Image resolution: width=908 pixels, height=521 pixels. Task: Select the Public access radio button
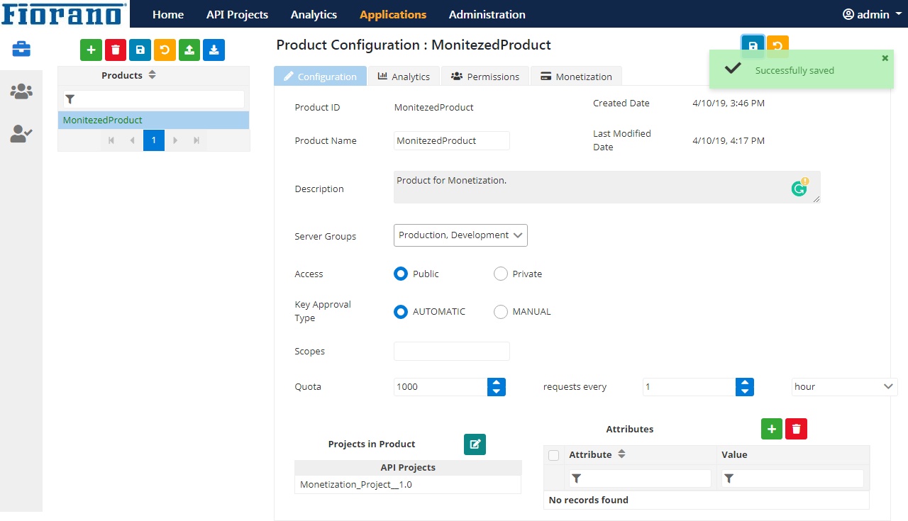pos(401,274)
